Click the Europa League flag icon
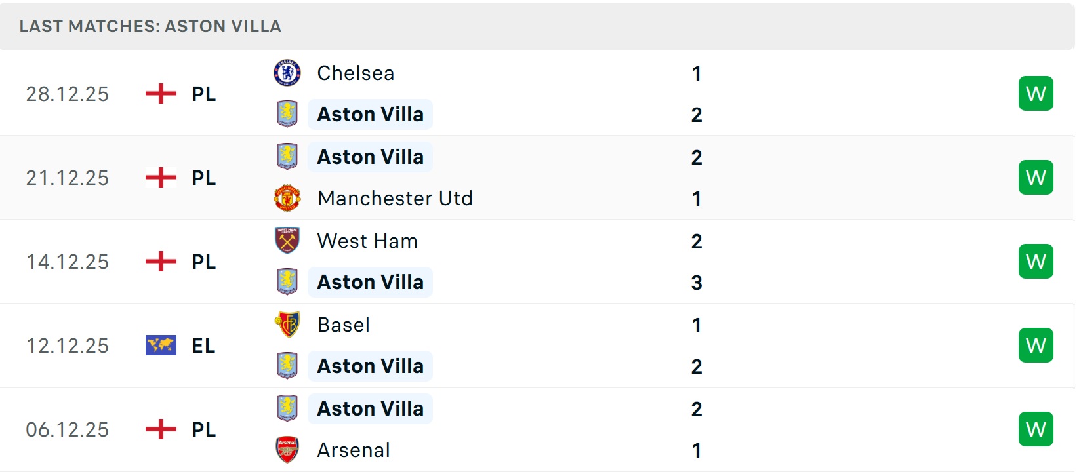The image size is (1079, 474). tap(161, 346)
